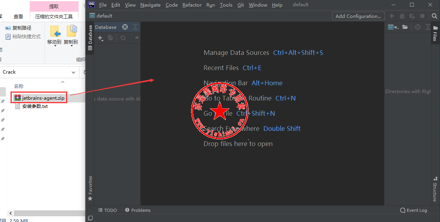Click the Alt+Home shortcut text

(x=267, y=83)
